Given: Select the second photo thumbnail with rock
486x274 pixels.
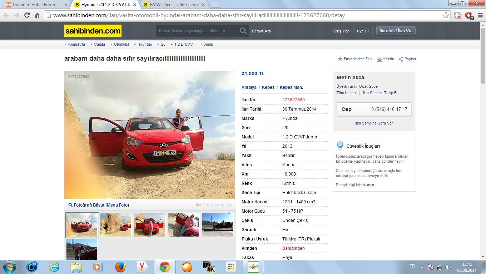Looking at the screenshot, I should pyautogui.click(x=116, y=225).
